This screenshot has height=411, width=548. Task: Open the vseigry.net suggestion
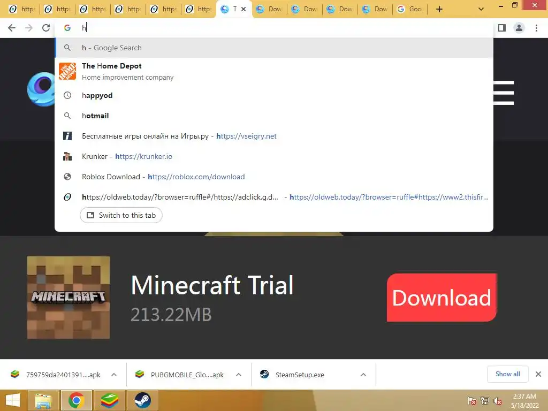(x=274, y=136)
